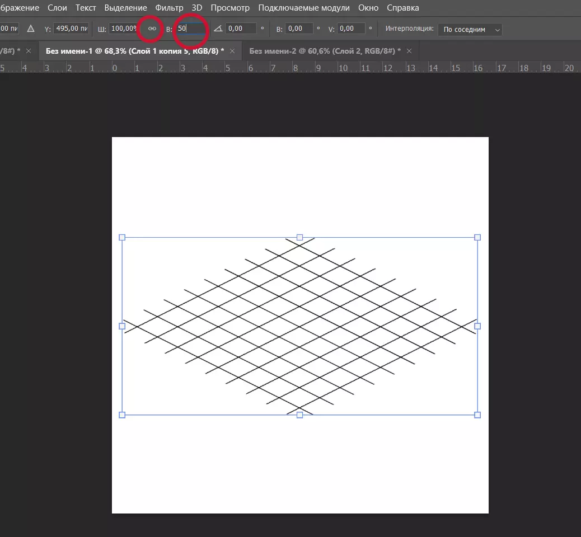Close the Без имени-2 tab
The width and height of the screenshot is (581, 537).
pos(409,51)
